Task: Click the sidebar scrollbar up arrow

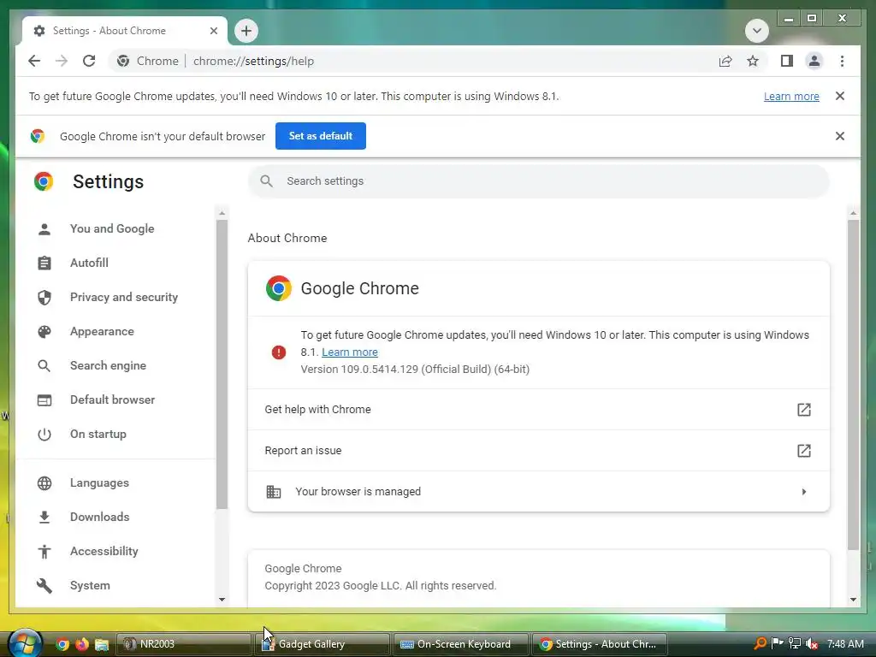Action: 222,213
